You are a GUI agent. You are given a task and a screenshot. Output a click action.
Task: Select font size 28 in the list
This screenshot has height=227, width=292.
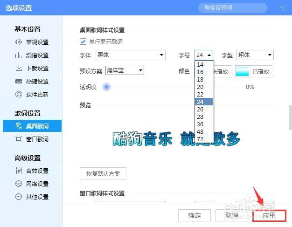click(x=204, y=117)
